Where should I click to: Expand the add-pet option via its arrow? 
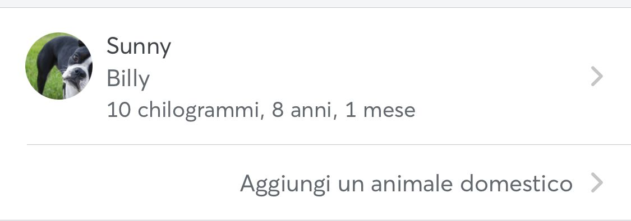(x=597, y=183)
